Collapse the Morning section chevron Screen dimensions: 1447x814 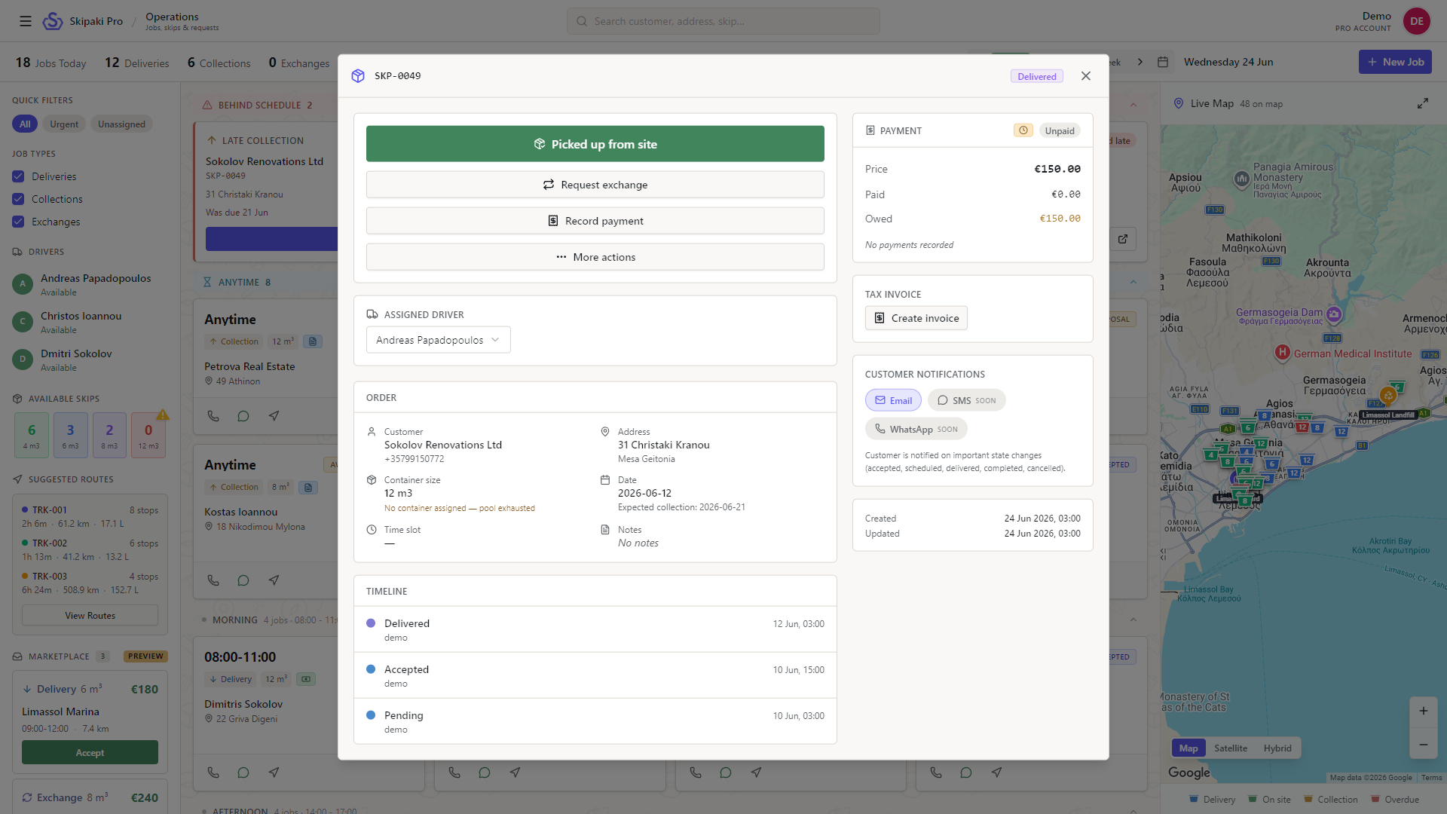[x=1133, y=620]
